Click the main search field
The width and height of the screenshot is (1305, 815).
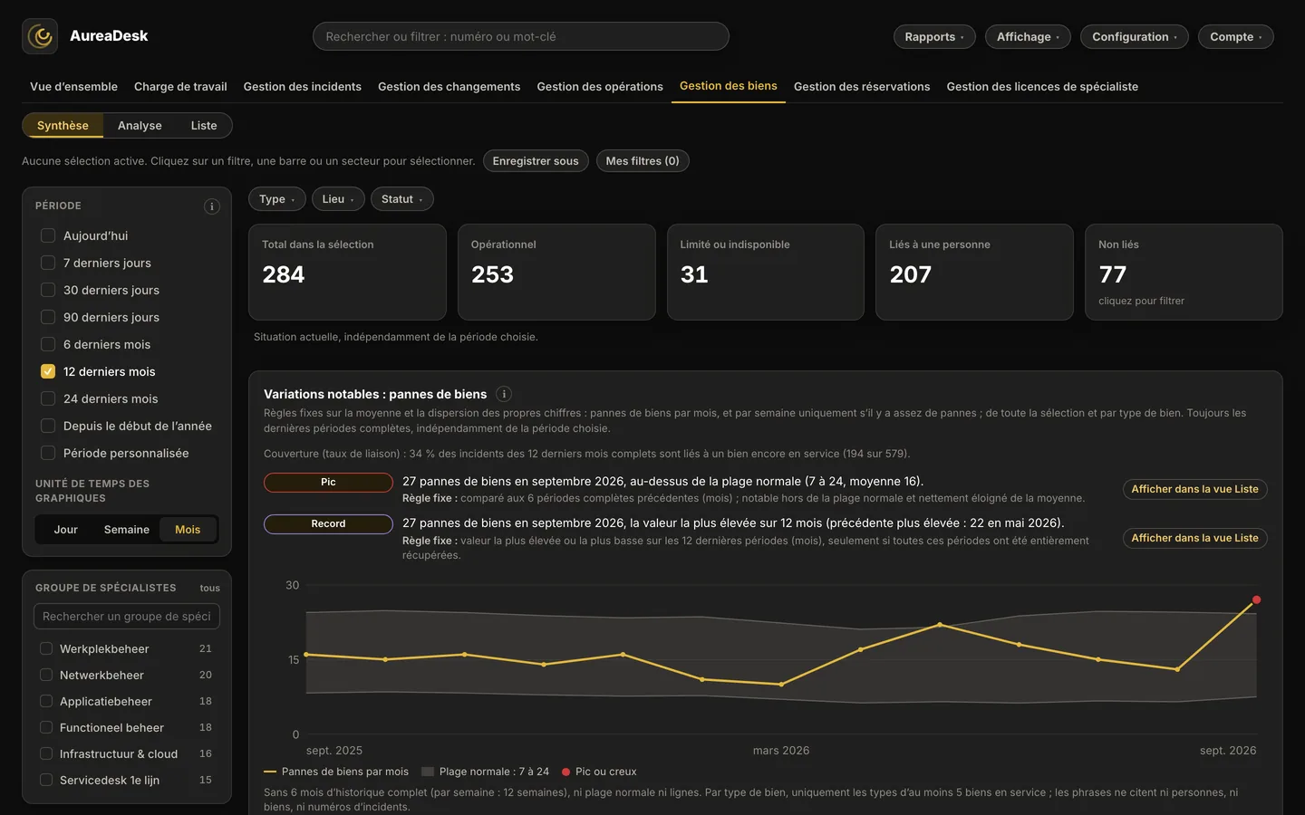tap(521, 36)
